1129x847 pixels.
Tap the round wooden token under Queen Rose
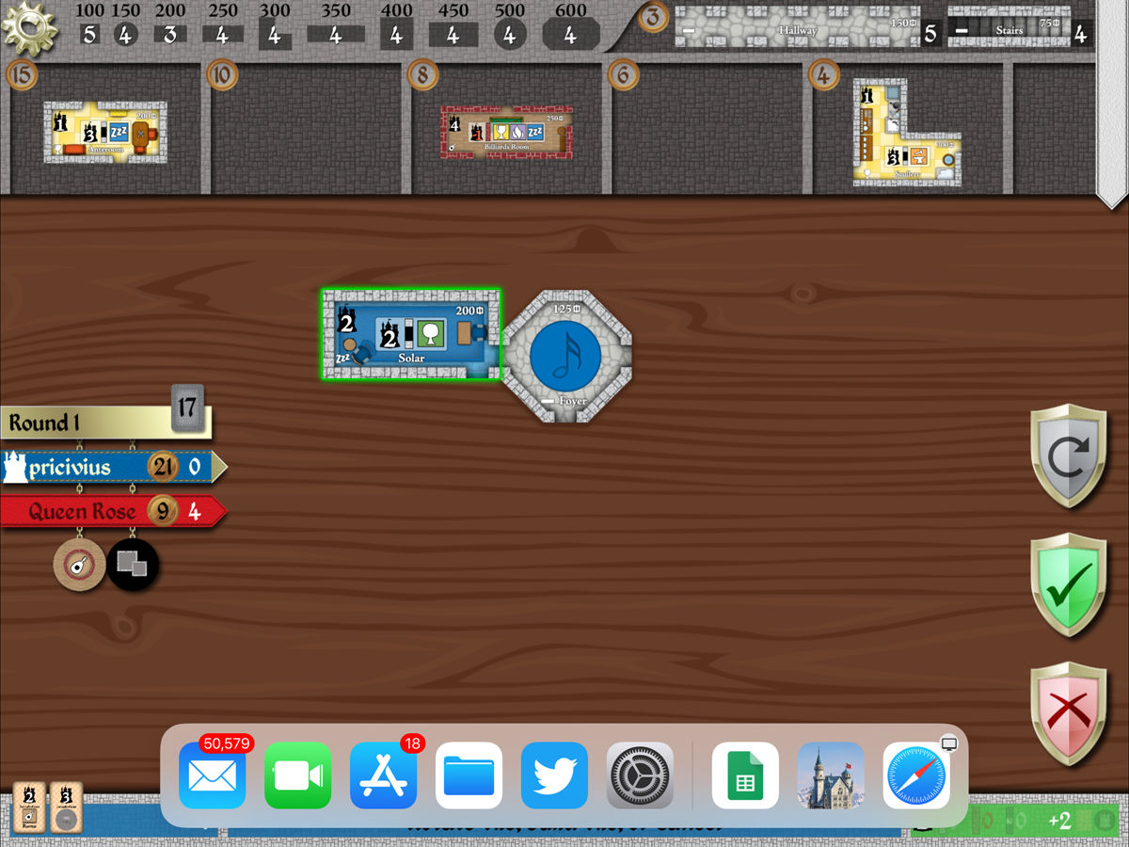[79, 565]
